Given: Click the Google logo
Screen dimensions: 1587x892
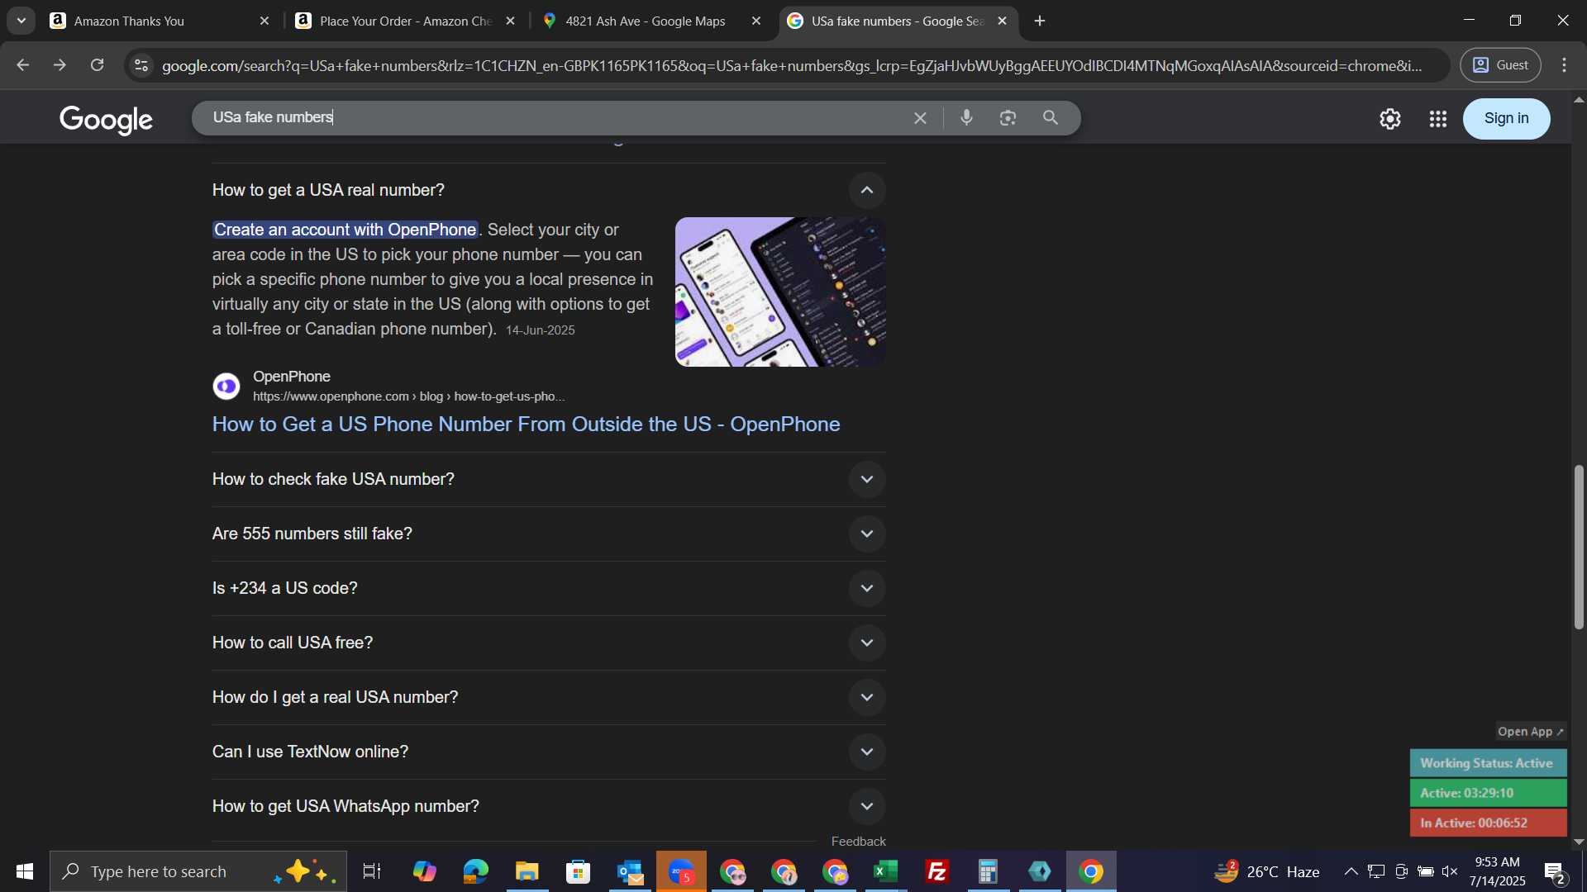Looking at the screenshot, I should (x=106, y=119).
